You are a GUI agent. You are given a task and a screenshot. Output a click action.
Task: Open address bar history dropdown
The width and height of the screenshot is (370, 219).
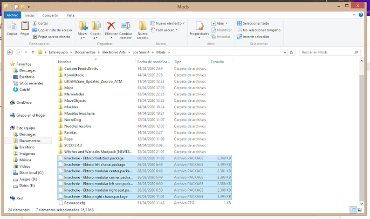pos(285,52)
